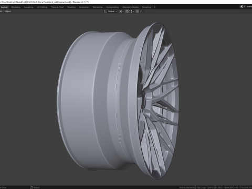This screenshot has height=189, width=252.
Task: Open the Animation workspace tab
Action: [x=84, y=7]
